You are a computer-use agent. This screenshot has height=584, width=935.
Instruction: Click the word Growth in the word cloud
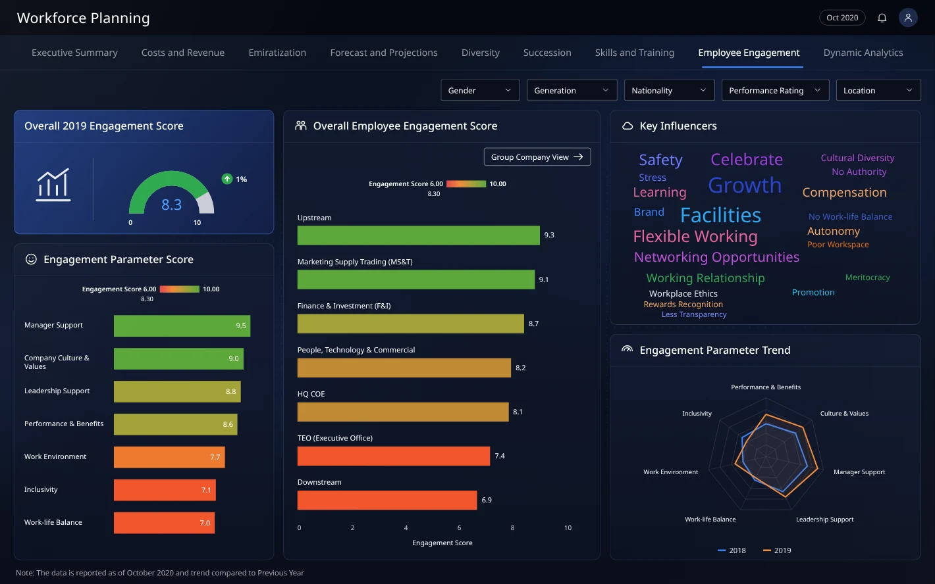(x=745, y=185)
